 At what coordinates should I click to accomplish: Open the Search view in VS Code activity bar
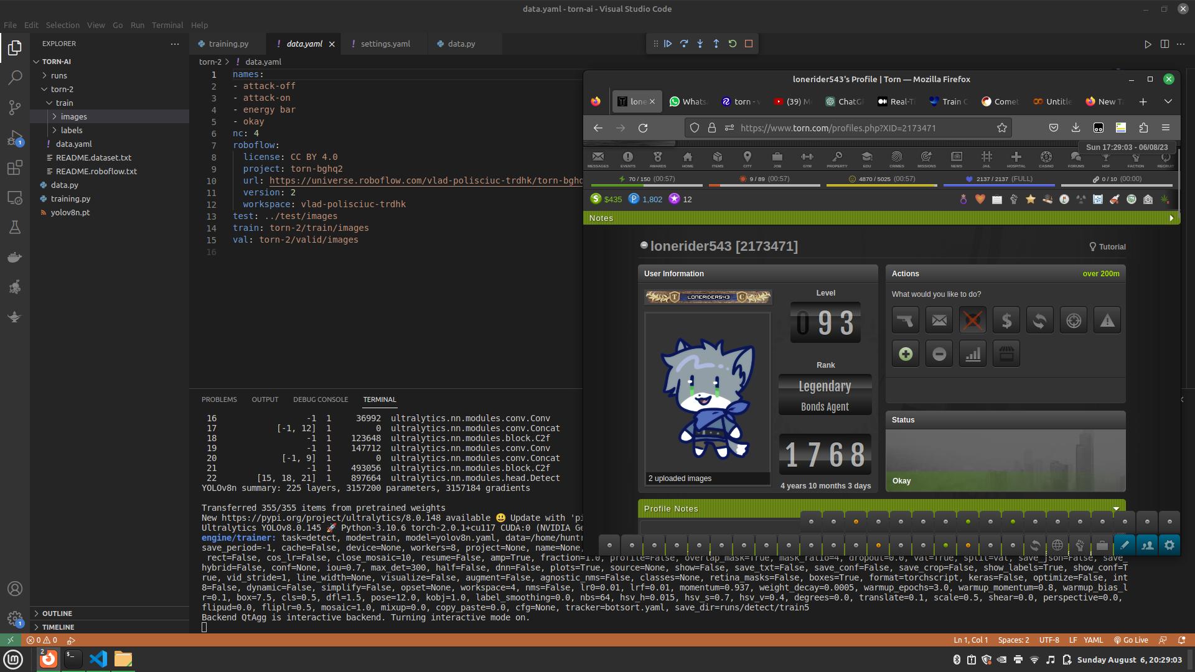click(x=15, y=77)
